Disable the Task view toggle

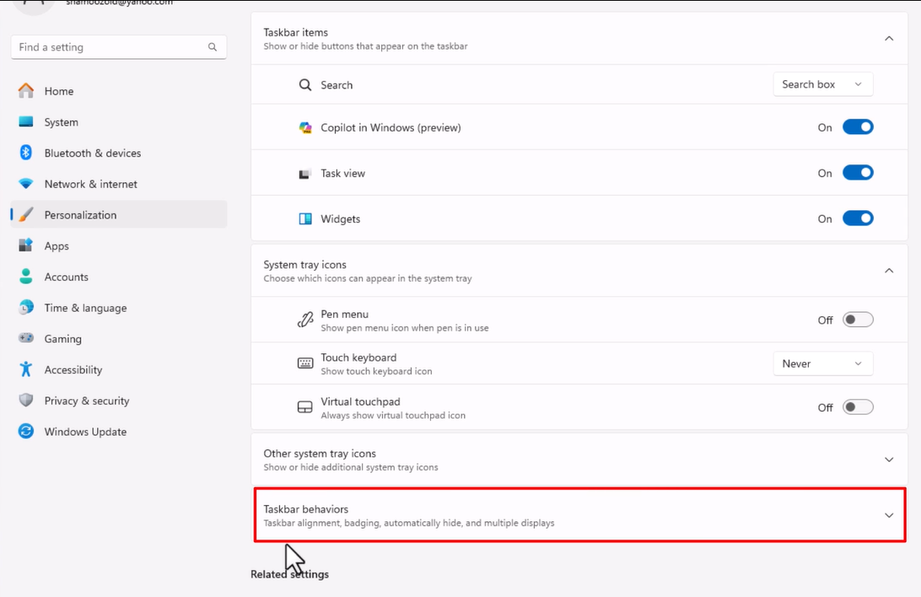(858, 173)
